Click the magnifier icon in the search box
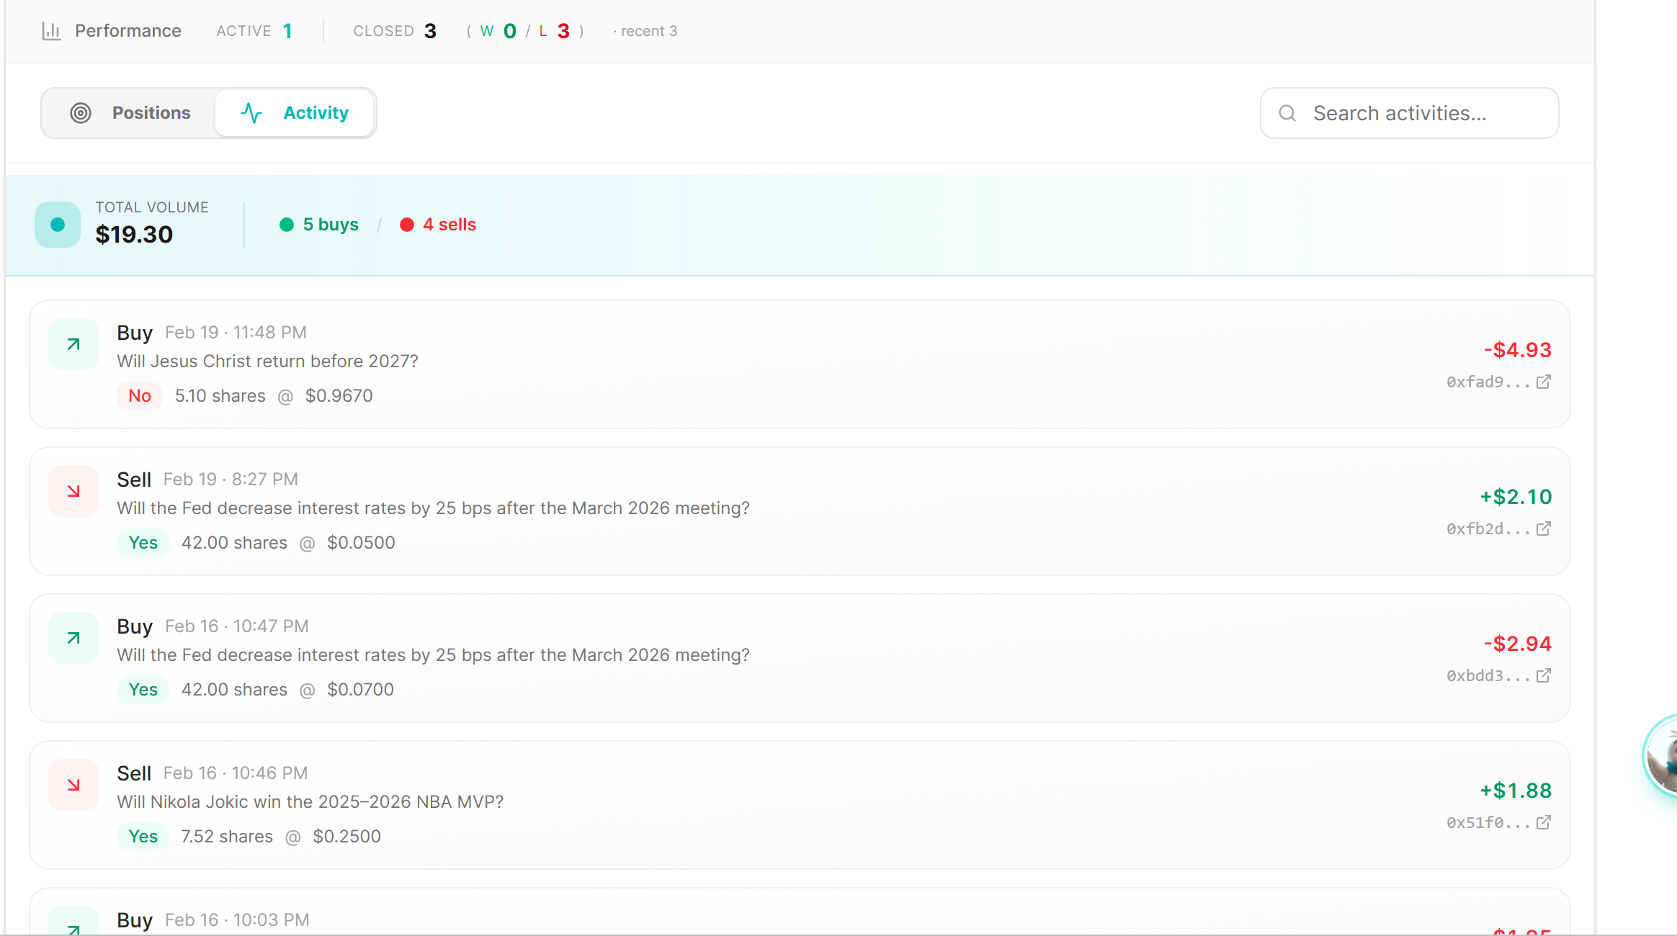 pos(1287,113)
